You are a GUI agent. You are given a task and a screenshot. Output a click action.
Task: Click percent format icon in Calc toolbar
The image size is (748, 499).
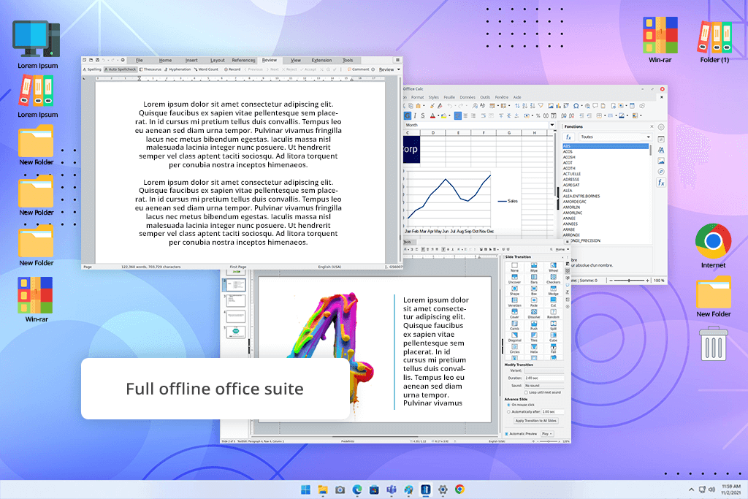pos(538,115)
